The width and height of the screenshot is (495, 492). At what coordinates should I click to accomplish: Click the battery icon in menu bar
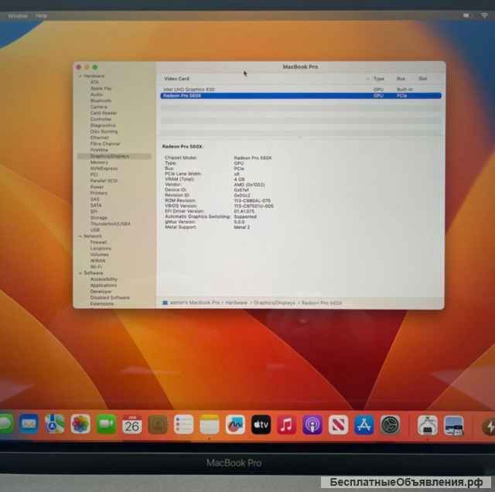(x=467, y=15)
